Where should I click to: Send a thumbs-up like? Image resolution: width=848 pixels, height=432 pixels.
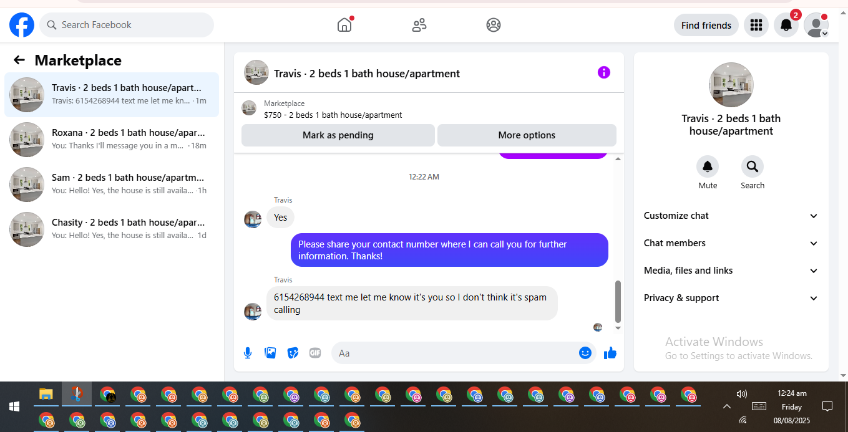(610, 353)
